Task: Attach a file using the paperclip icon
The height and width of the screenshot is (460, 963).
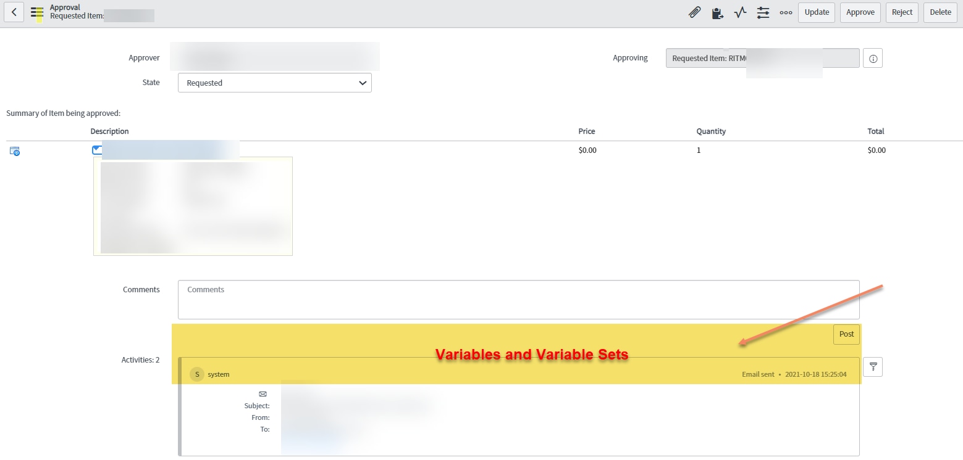Action: click(x=694, y=12)
